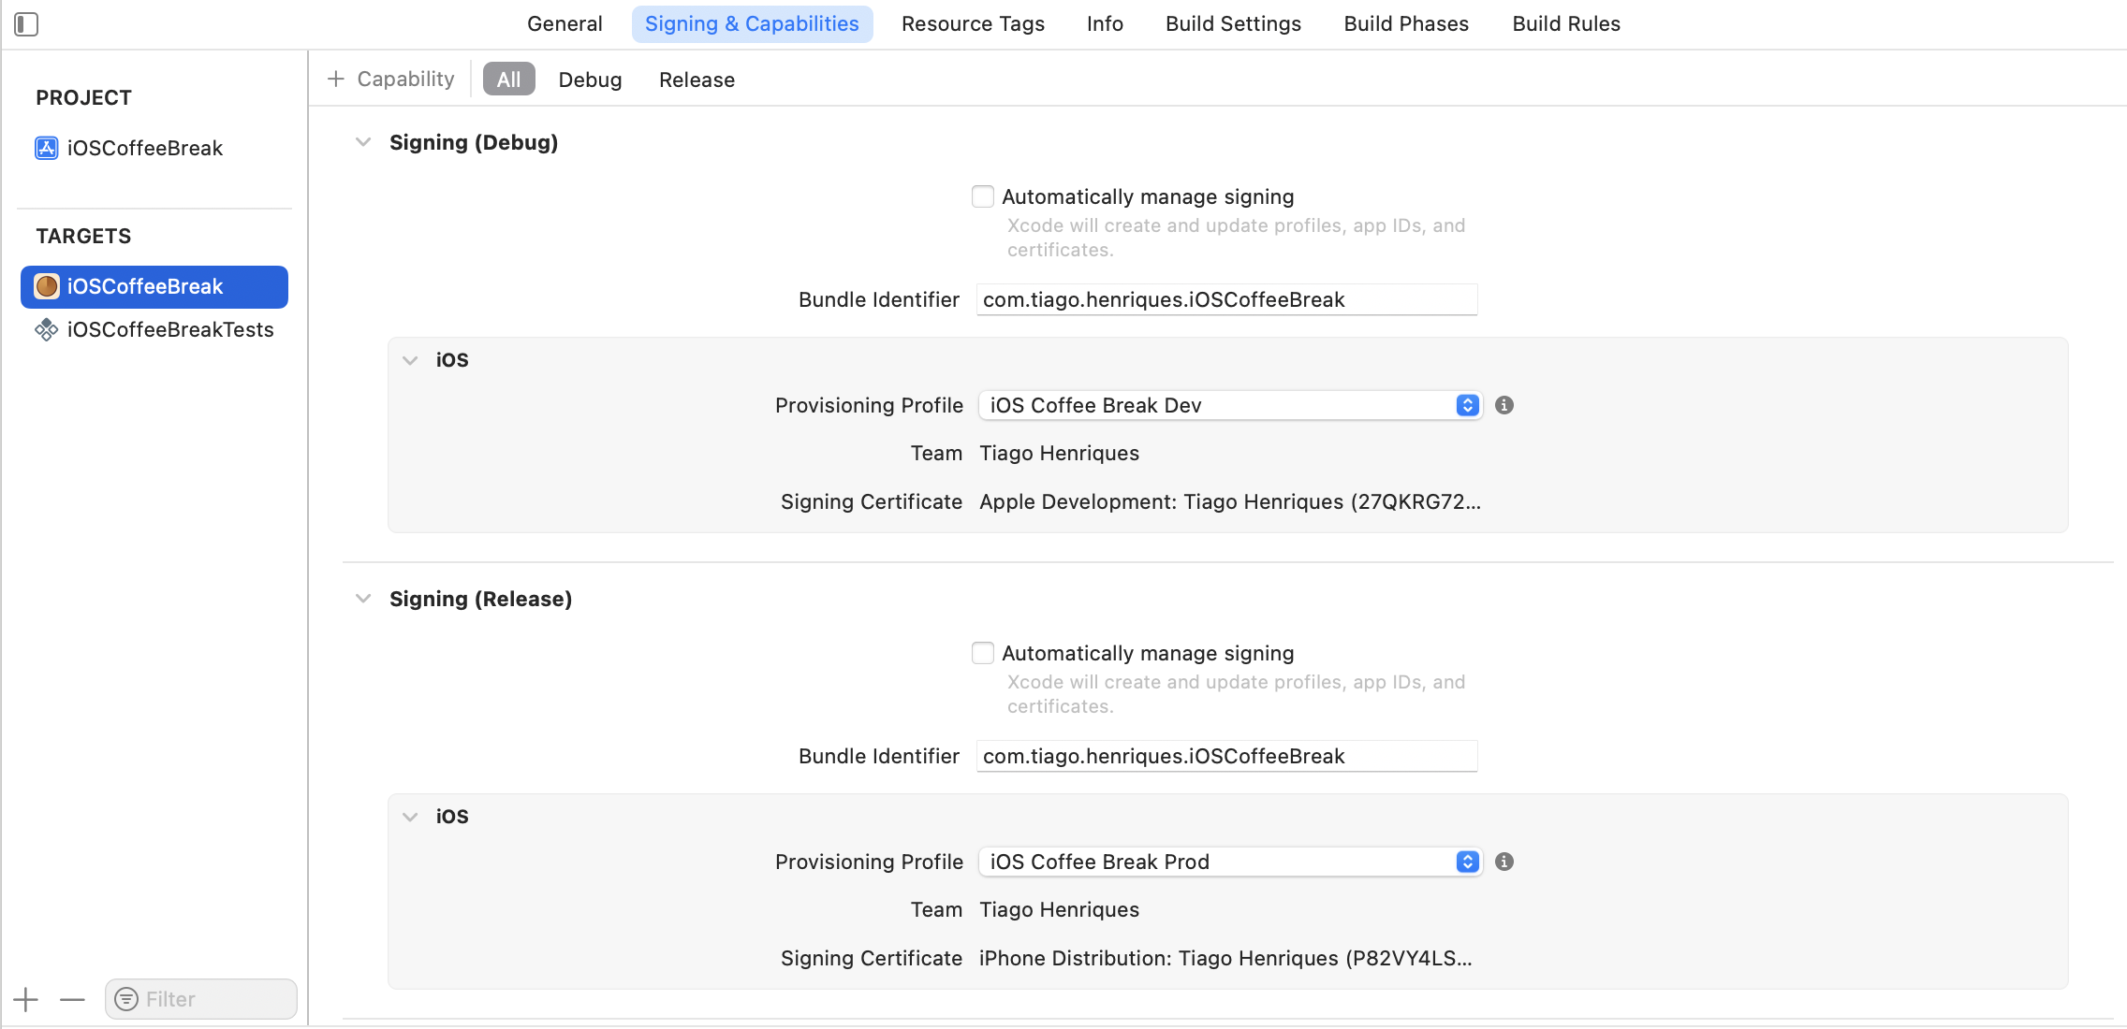This screenshot has height=1029, width=2127.
Task: Click the iOSCoffeeBreak target app icon
Action: (47, 286)
